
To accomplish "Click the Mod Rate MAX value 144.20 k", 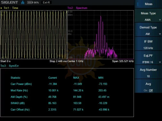I will click(x=78, y=90).
